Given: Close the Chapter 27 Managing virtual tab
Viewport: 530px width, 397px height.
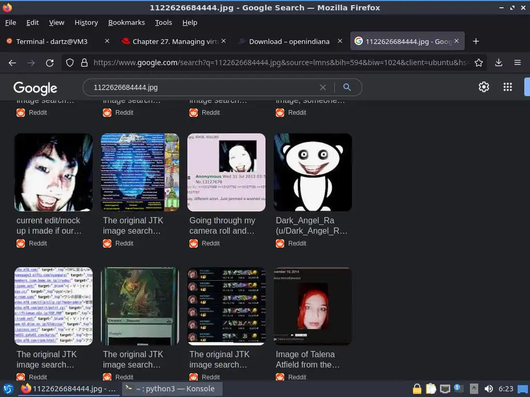Looking at the screenshot, I should click(x=224, y=41).
